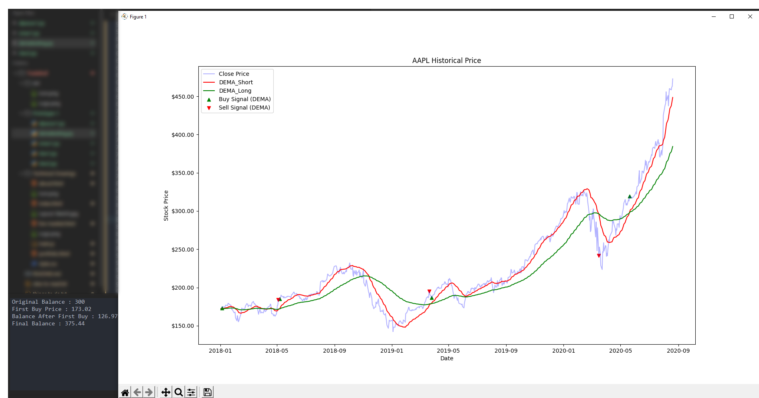The image size is (759, 398).
Task: Go back to the previous plot view
Action: click(136, 392)
